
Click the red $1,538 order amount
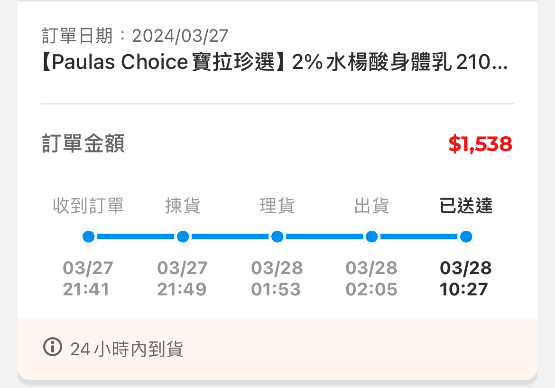point(480,144)
